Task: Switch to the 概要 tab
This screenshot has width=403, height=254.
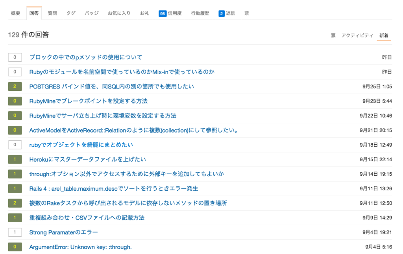Action: [15, 13]
